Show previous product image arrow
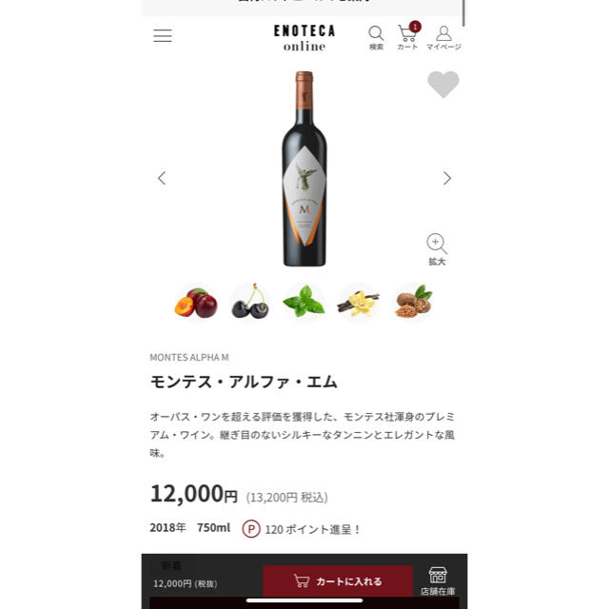The image size is (609, 609). [162, 178]
